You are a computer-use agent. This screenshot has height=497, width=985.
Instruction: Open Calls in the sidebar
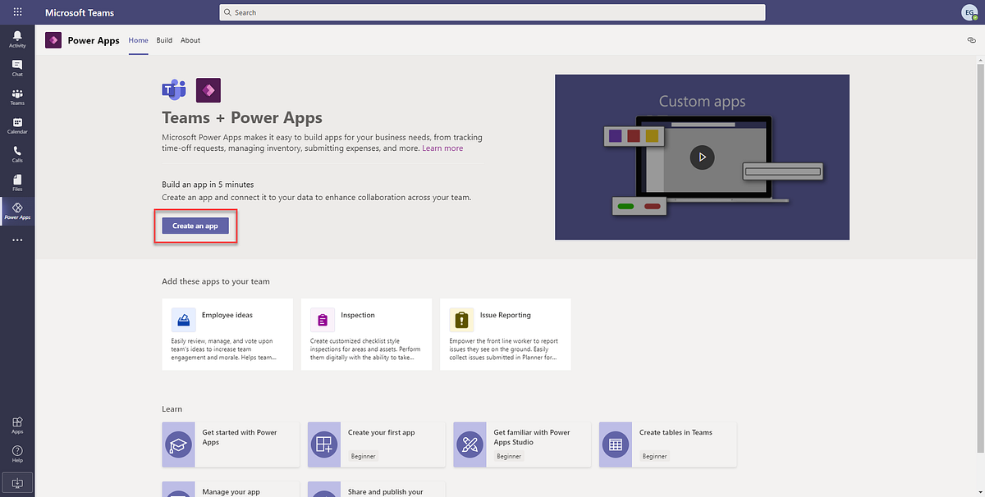(x=17, y=153)
